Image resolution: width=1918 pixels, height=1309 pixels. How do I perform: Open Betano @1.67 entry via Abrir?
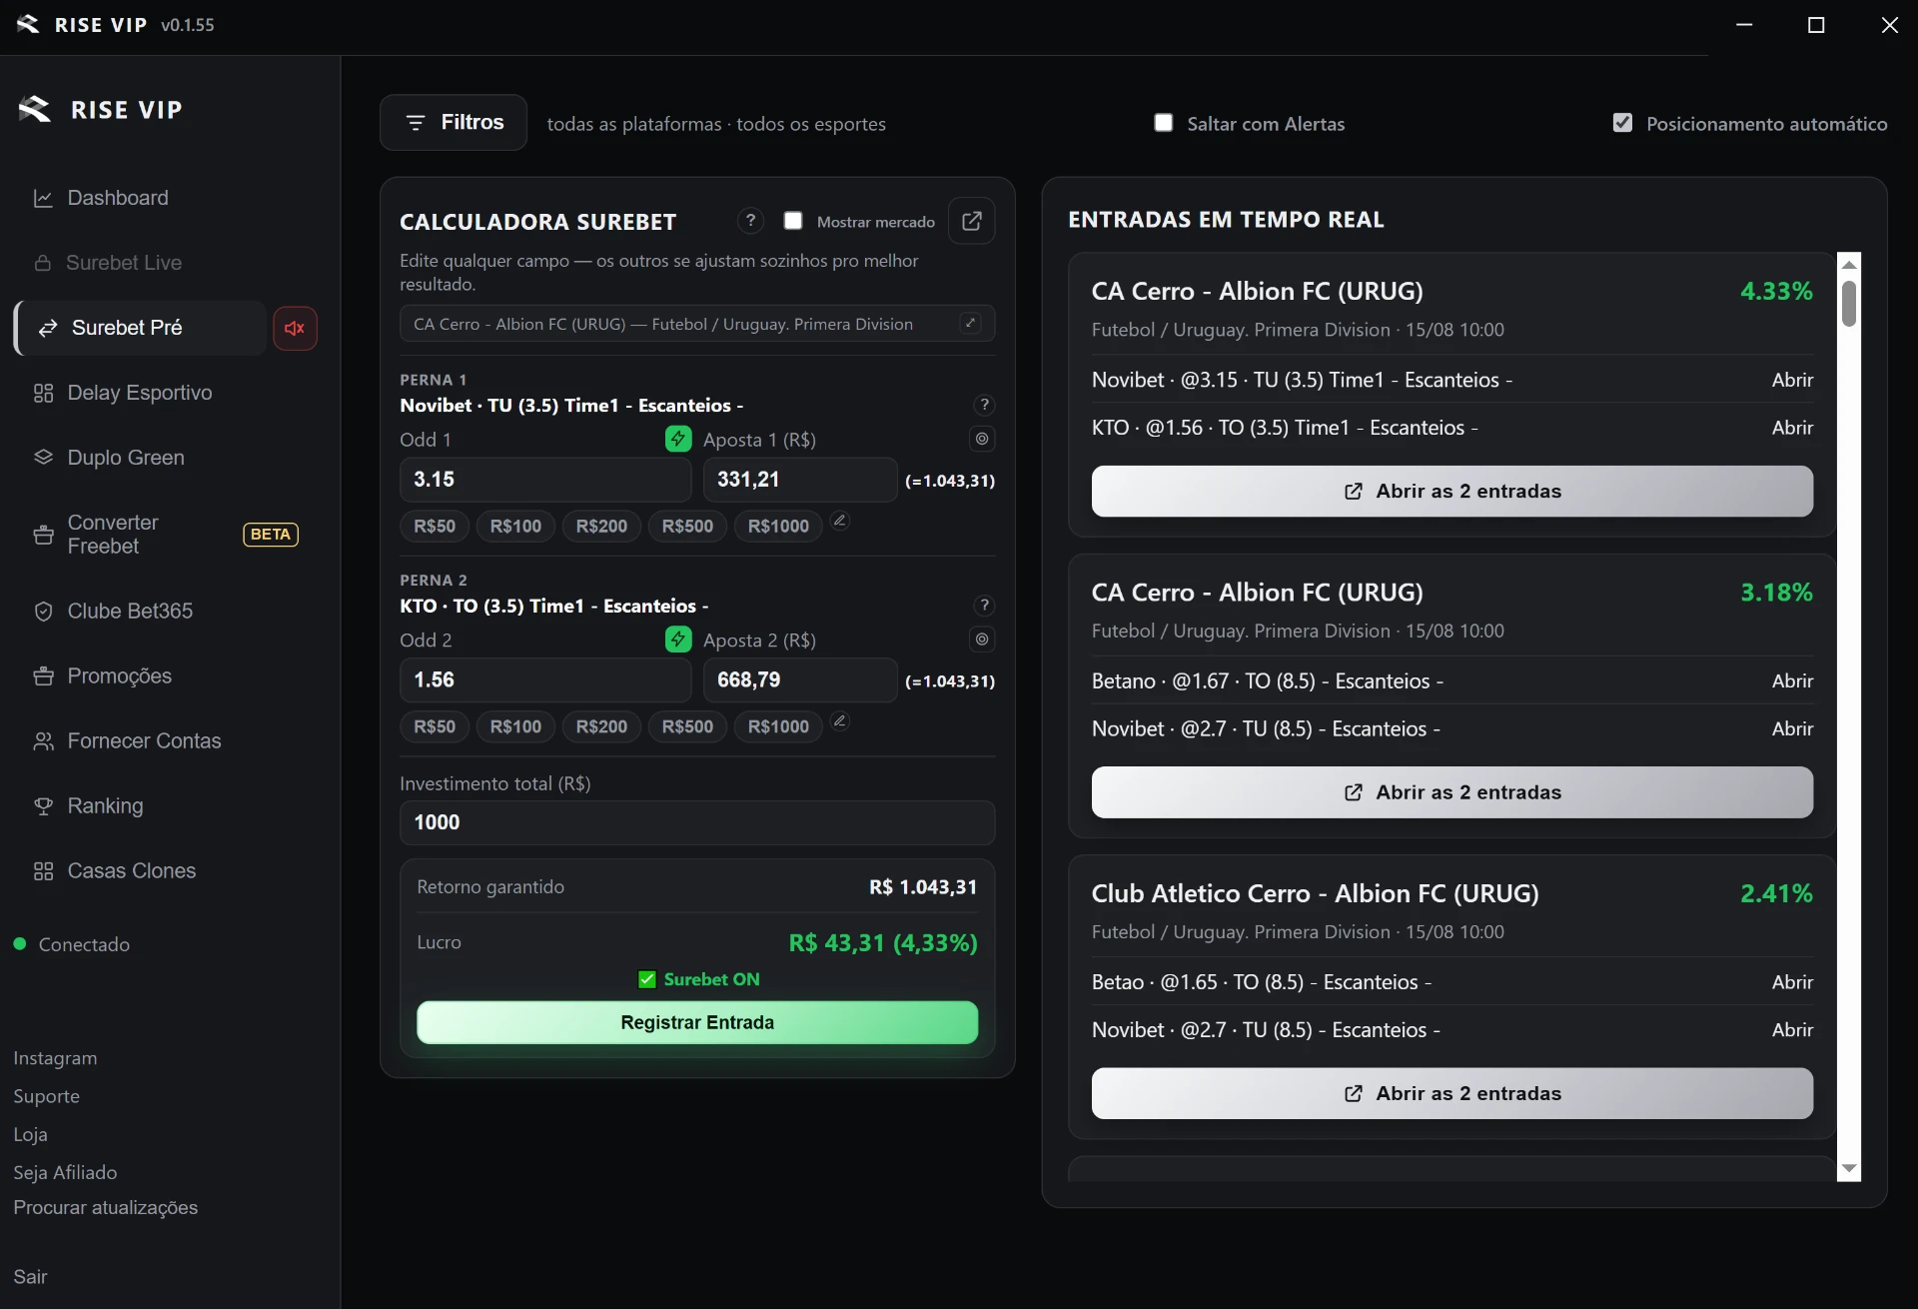(1792, 680)
